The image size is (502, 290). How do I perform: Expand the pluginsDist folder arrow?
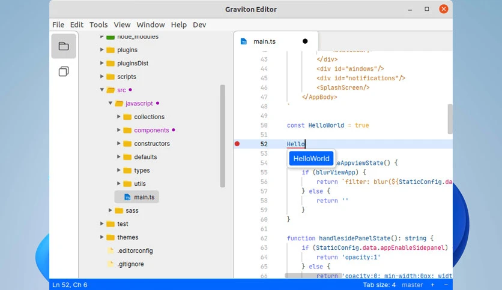(101, 64)
